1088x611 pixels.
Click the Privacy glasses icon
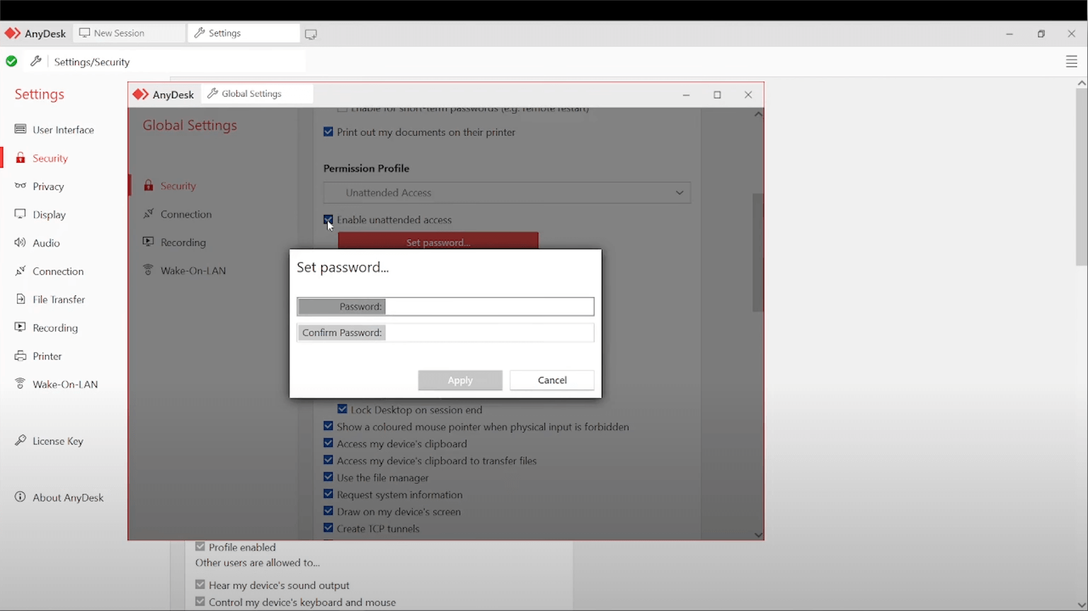[21, 186]
